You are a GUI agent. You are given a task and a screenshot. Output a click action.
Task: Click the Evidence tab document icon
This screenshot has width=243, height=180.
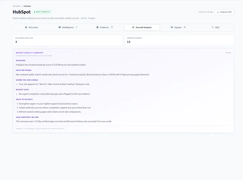coord(98,27)
